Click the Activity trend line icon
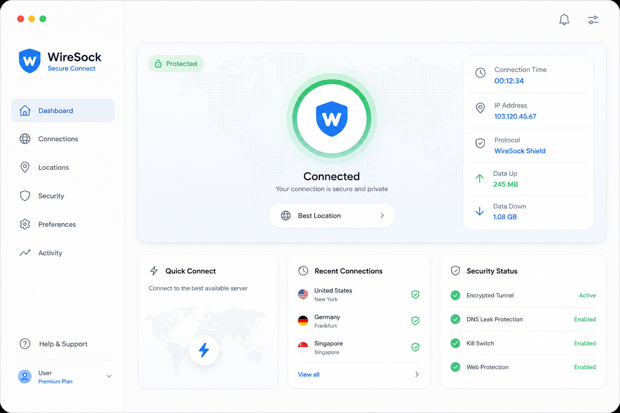The height and width of the screenshot is (413, 620). coord(25,253)
